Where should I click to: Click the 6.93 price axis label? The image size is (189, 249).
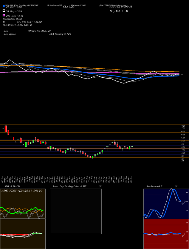tap(183, 132)
